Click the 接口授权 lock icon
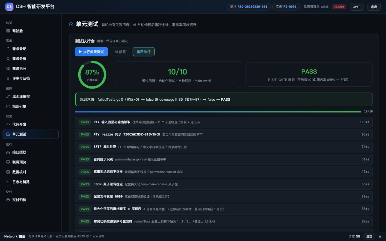 [8, 152]
